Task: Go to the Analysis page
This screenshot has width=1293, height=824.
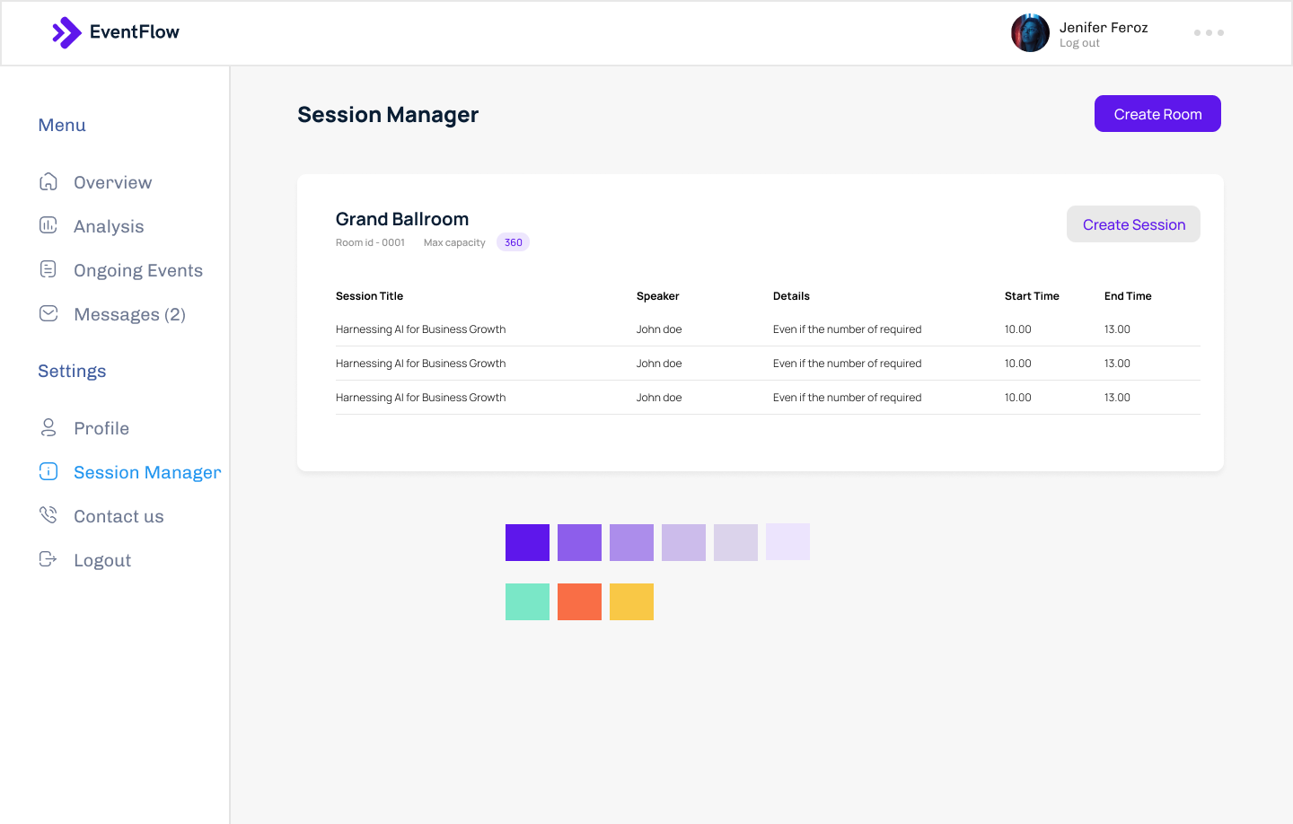Action: 109,226
